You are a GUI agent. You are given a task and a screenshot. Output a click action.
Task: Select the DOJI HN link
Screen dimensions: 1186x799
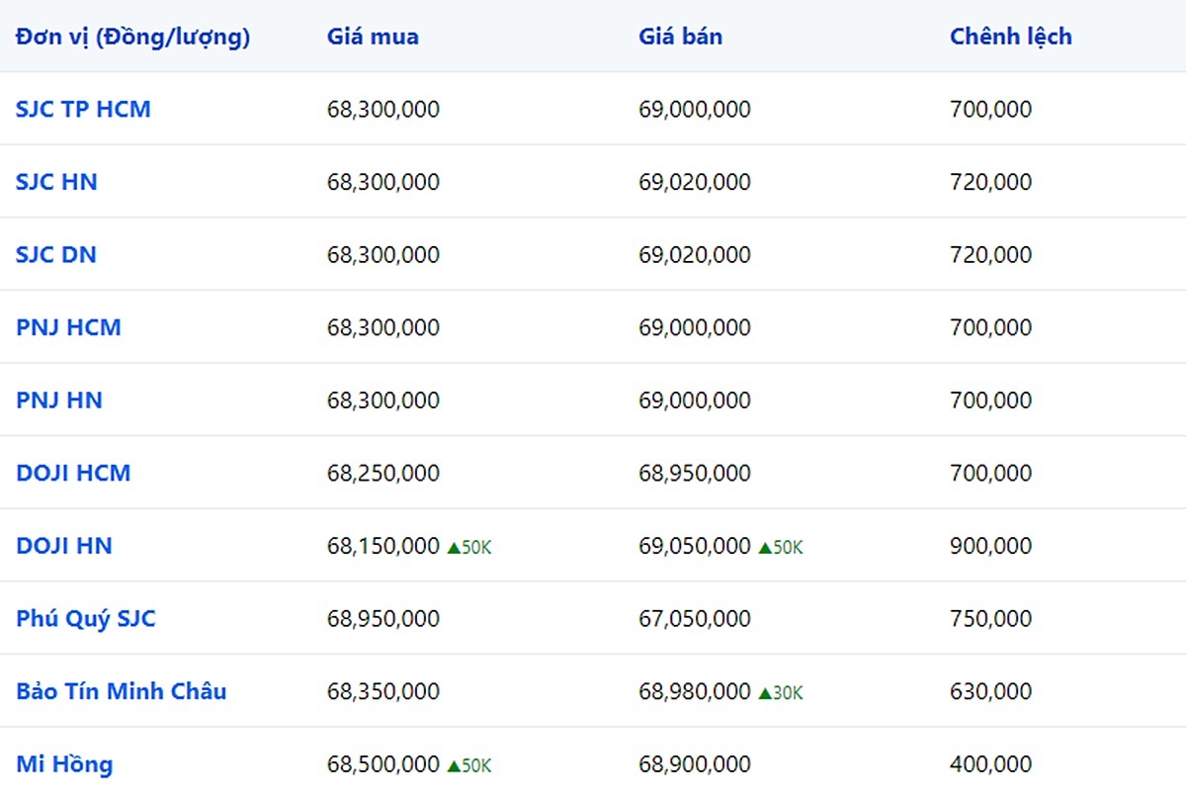(64, 546)
